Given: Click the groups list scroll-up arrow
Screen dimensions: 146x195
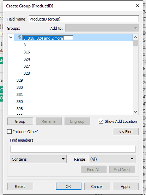Looking at the screenshot, I should pyautogui.click(x=135, y=37).
